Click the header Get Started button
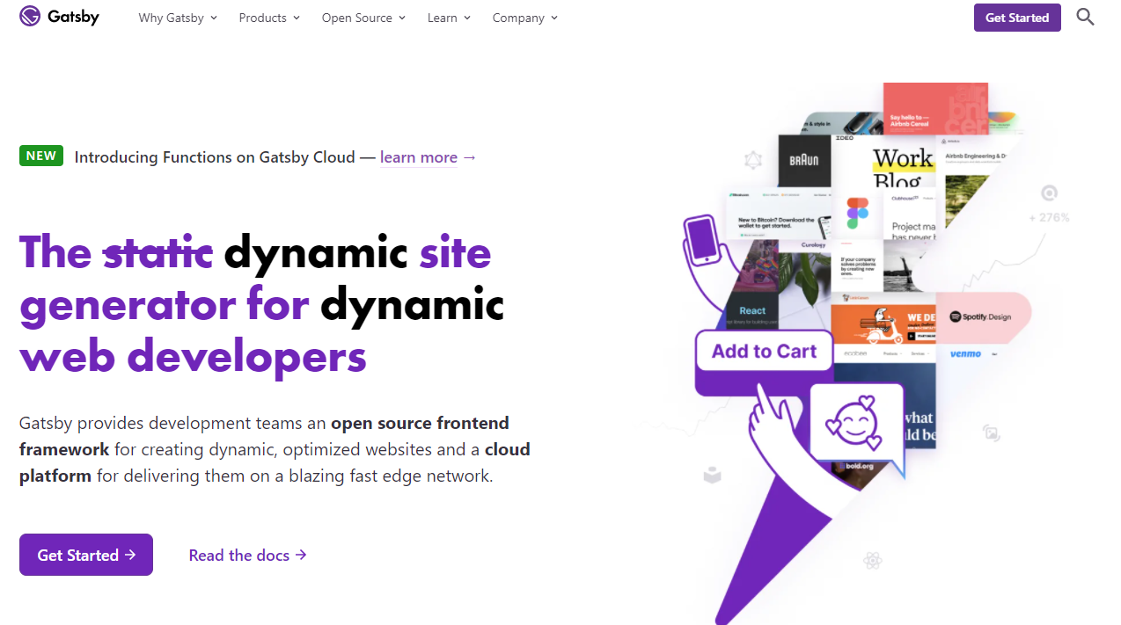The height and width of the screenshot is (625, 1121). tap(1017, 18)
